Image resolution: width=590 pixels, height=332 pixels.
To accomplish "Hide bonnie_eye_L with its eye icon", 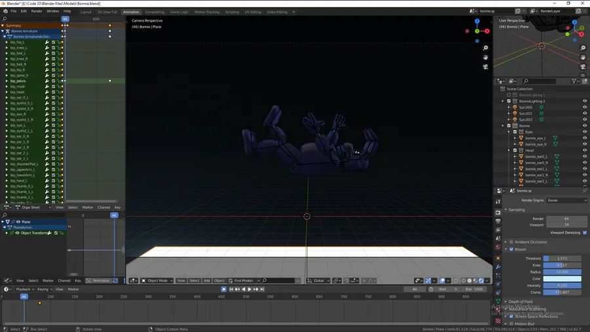I will (x=585, y=138).
